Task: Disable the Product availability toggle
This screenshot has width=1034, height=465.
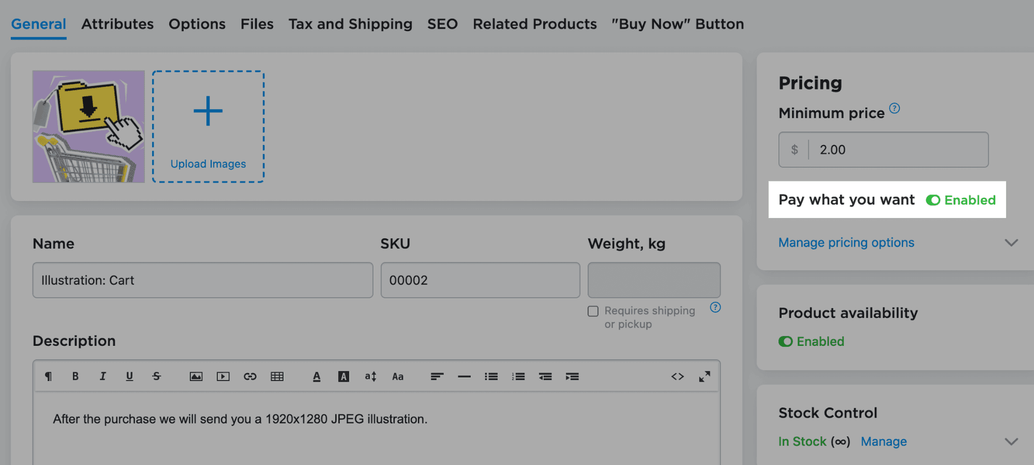Action: [x=785, y=342]
